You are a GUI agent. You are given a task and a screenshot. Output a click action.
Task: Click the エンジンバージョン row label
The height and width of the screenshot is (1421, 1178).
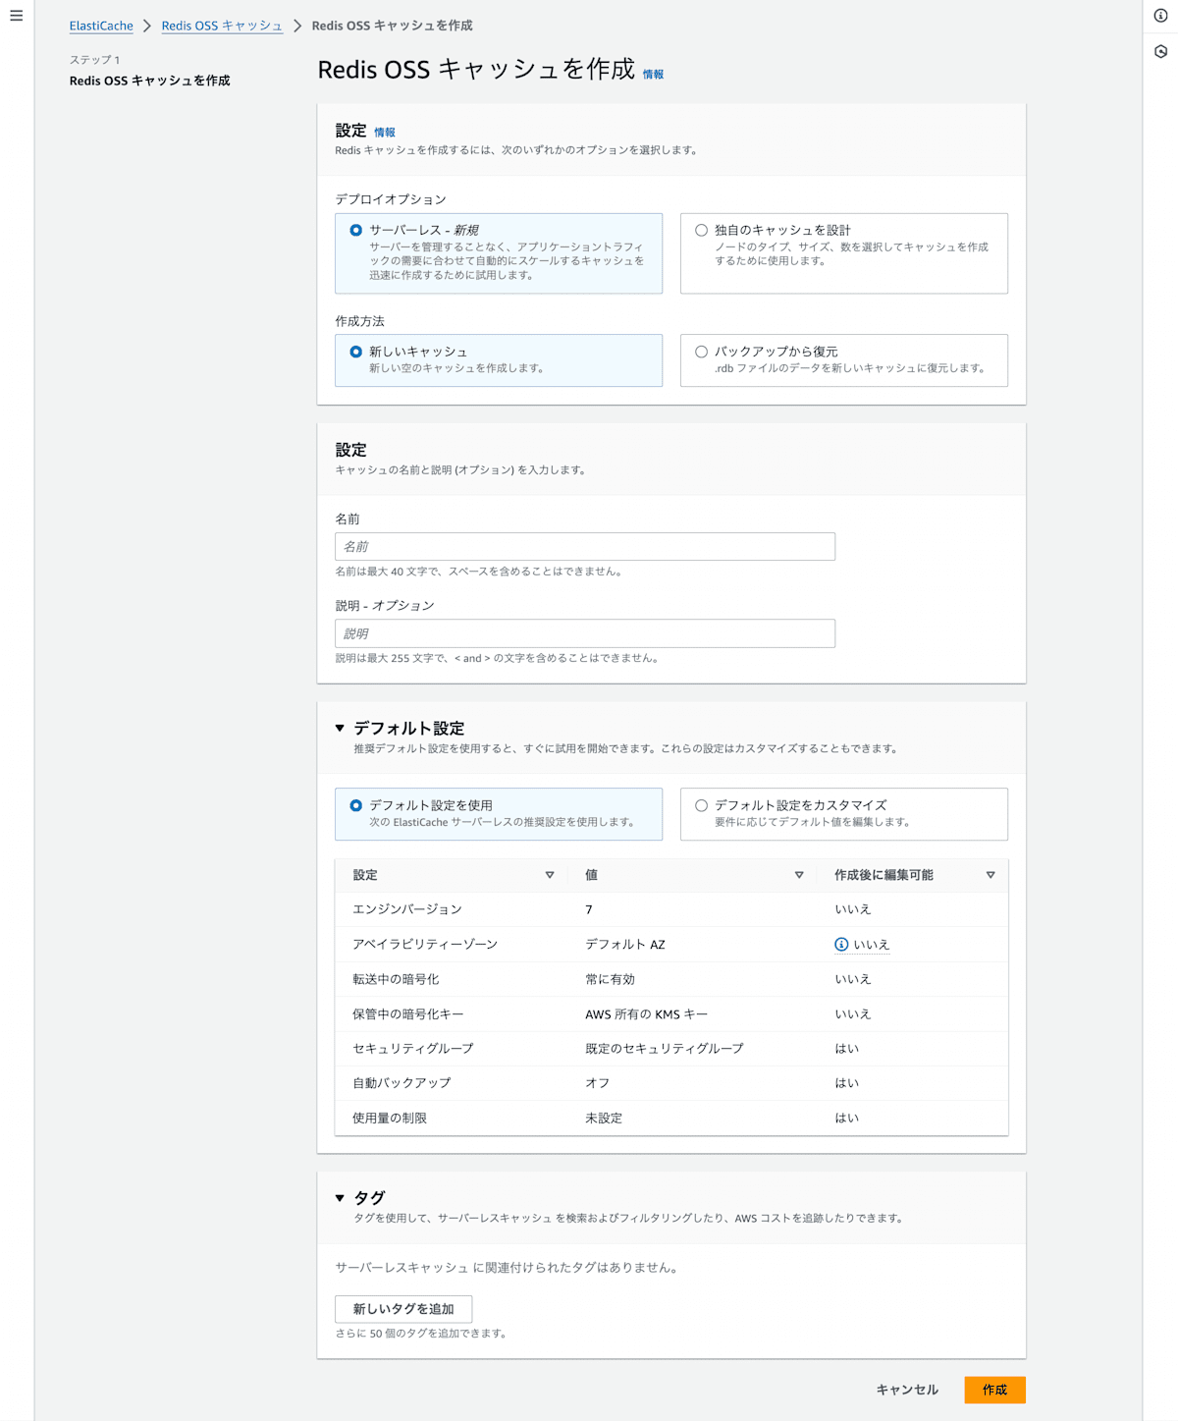[x=406, y=909]
